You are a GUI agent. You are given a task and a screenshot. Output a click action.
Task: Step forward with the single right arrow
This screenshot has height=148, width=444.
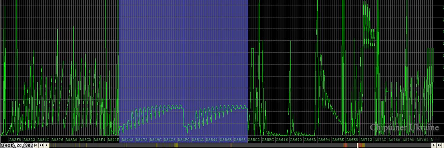point(434,145)
